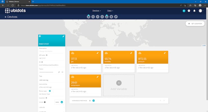This screenshot has height=112, width=208.
Task: Click the browser back arrow
Action: [3, 5]
